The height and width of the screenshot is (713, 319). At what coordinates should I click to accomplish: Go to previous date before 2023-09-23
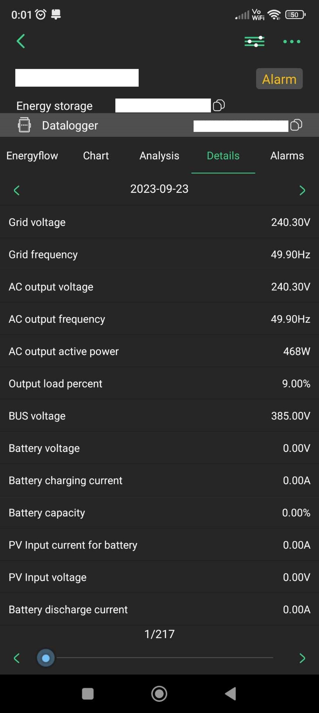tap(16, 191)
